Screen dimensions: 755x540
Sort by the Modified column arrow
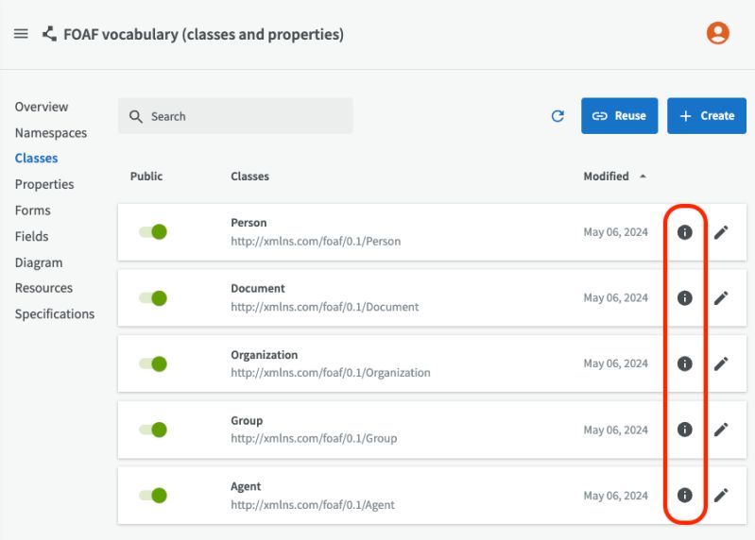643,177
